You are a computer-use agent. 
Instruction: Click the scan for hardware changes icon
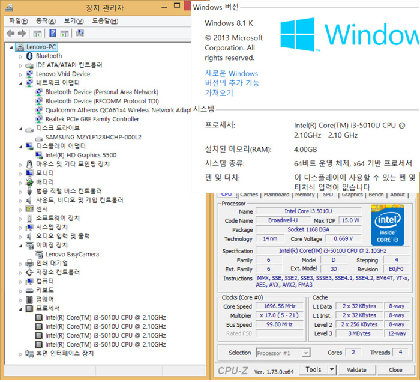pos(80,33)
